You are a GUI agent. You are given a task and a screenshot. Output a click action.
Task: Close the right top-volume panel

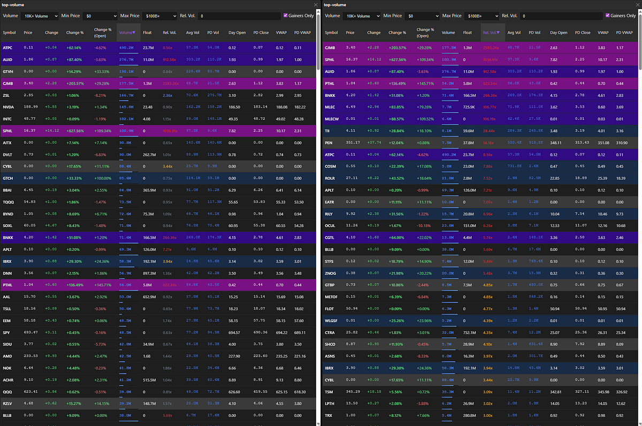pyautogui.click(x=636, y=5)
